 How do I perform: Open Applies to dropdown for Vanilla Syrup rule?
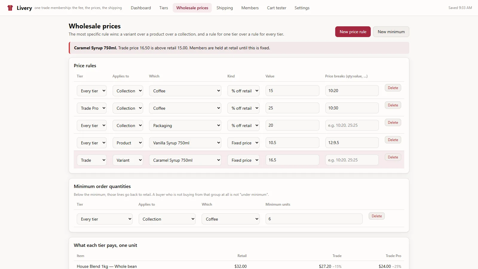pyautogui.click(x=128, y=143)
